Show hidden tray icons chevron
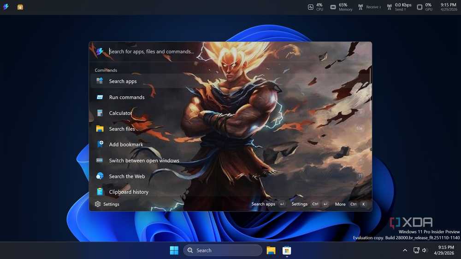The image size is (461, 259). click(405, 250)
